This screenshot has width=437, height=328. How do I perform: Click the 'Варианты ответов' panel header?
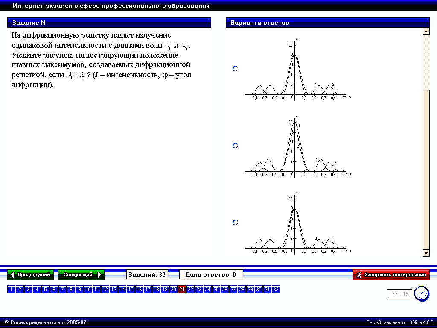tap(327, 23)
